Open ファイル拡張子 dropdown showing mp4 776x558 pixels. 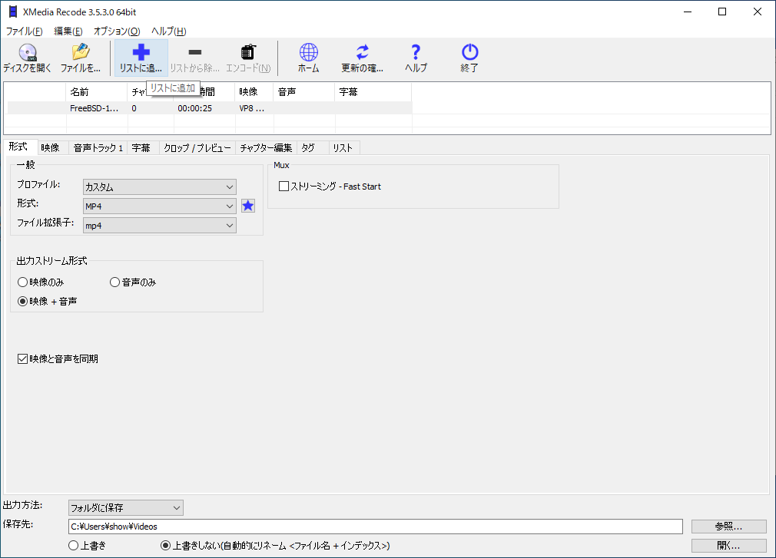pyautogui.click(x=159, y=226)
